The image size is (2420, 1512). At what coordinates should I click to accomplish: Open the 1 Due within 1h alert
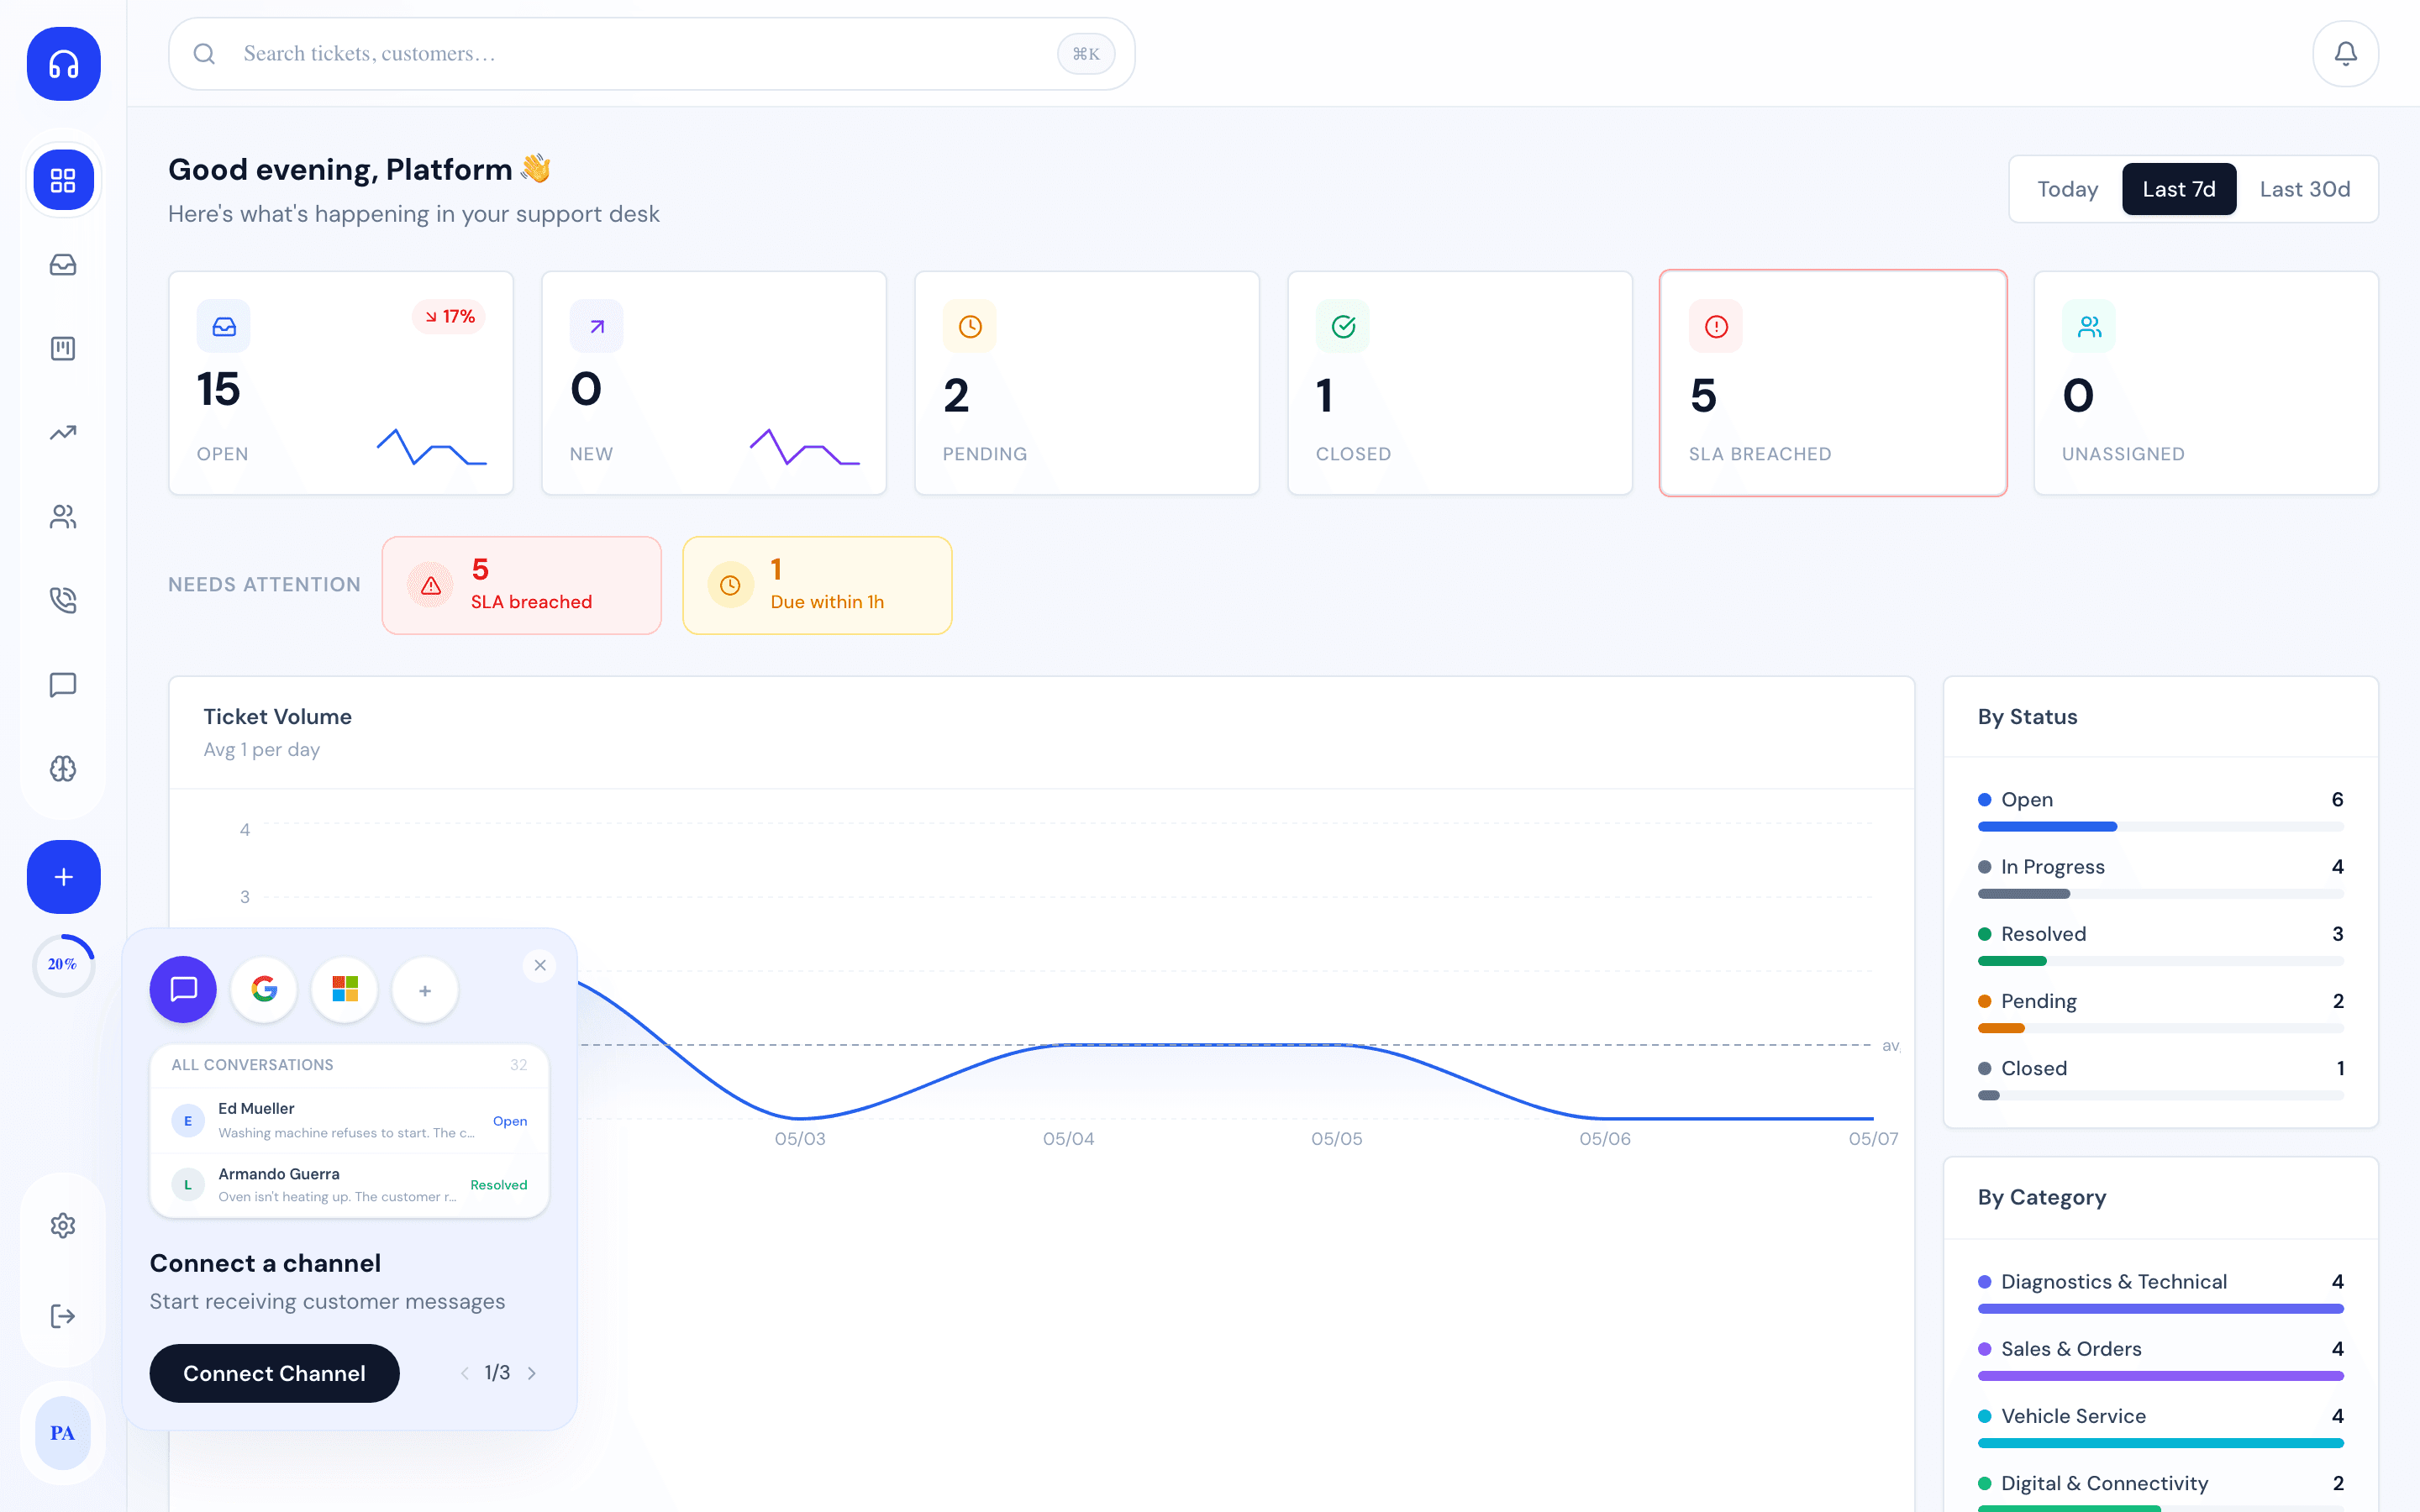[817, 585]
